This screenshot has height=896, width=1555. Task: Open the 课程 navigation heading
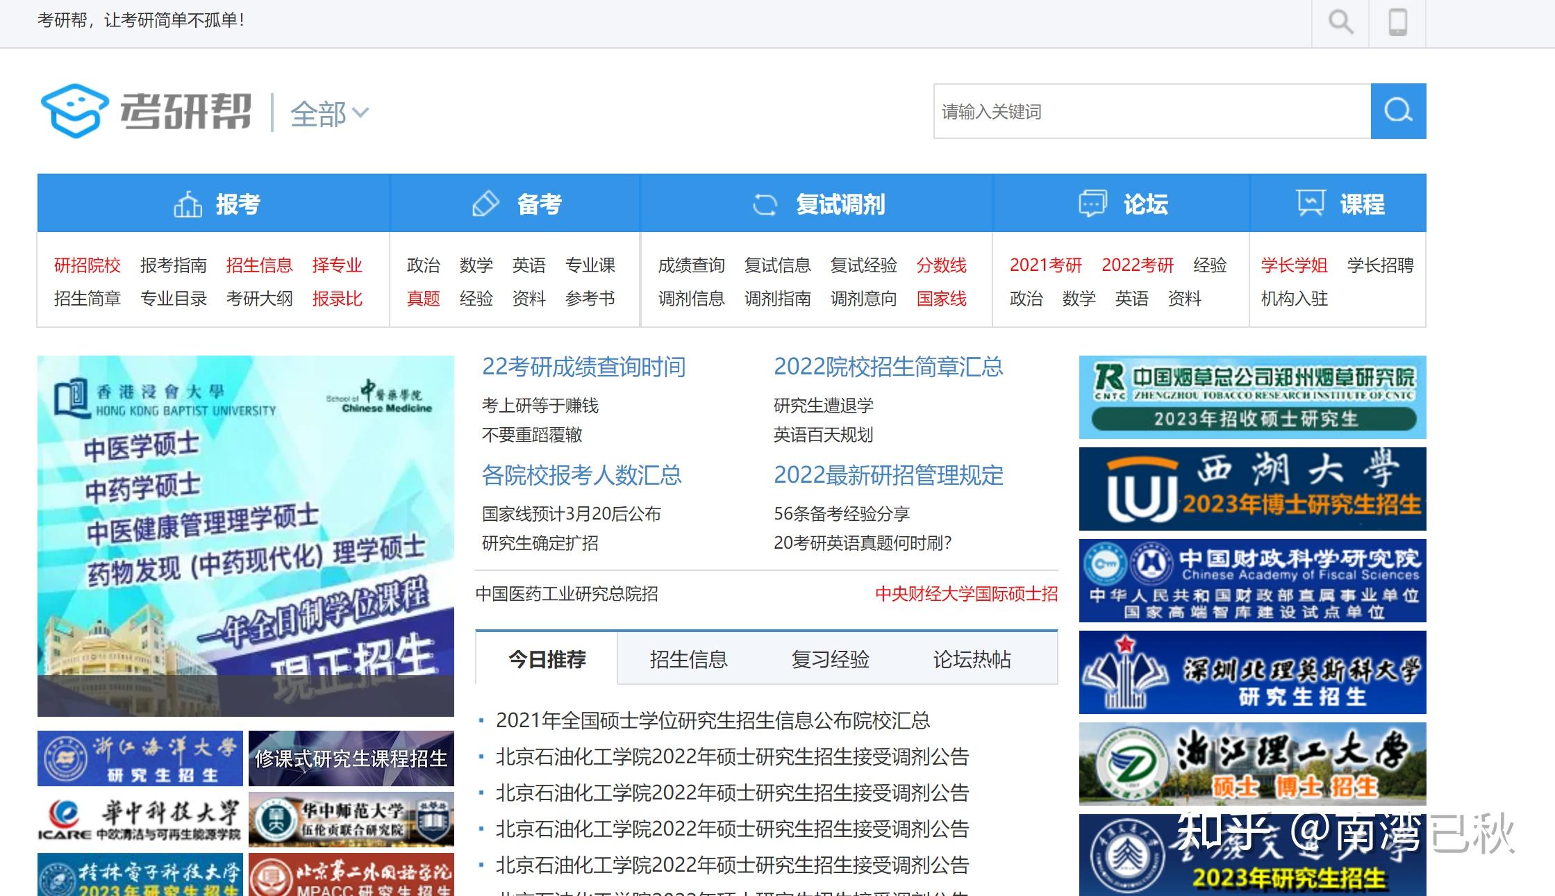click(x=1363, y=204)
